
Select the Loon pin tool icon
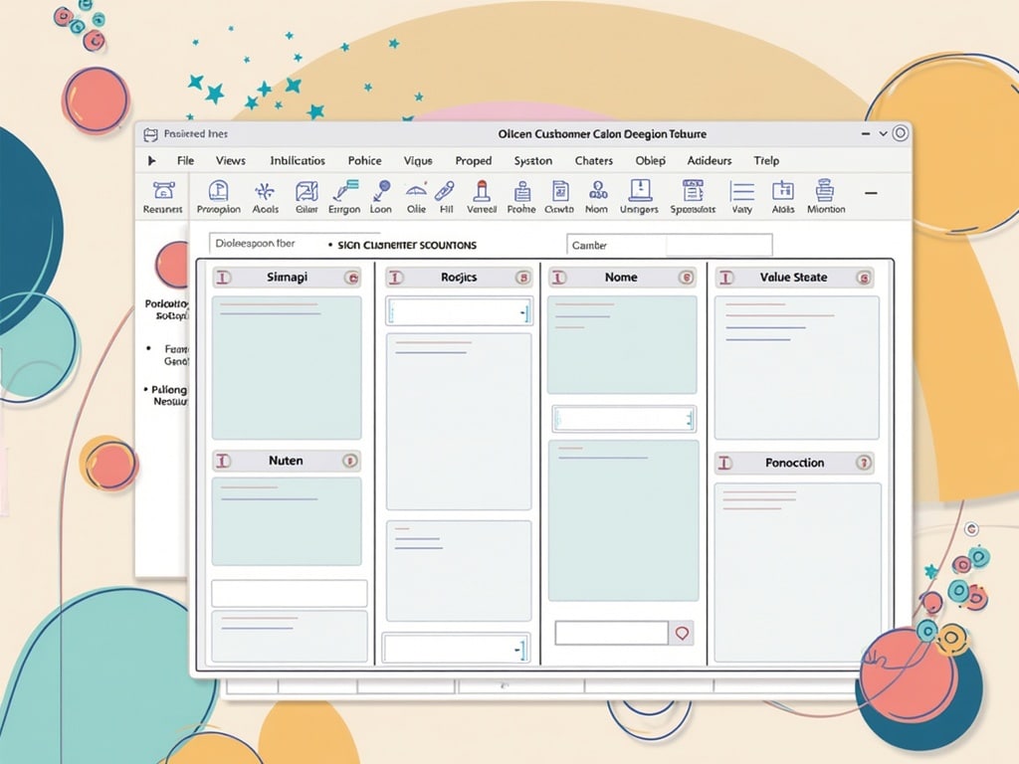pos(380,190)
